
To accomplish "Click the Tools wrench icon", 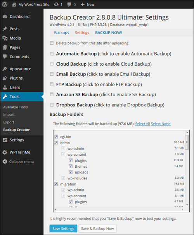I will pos(5,97).
